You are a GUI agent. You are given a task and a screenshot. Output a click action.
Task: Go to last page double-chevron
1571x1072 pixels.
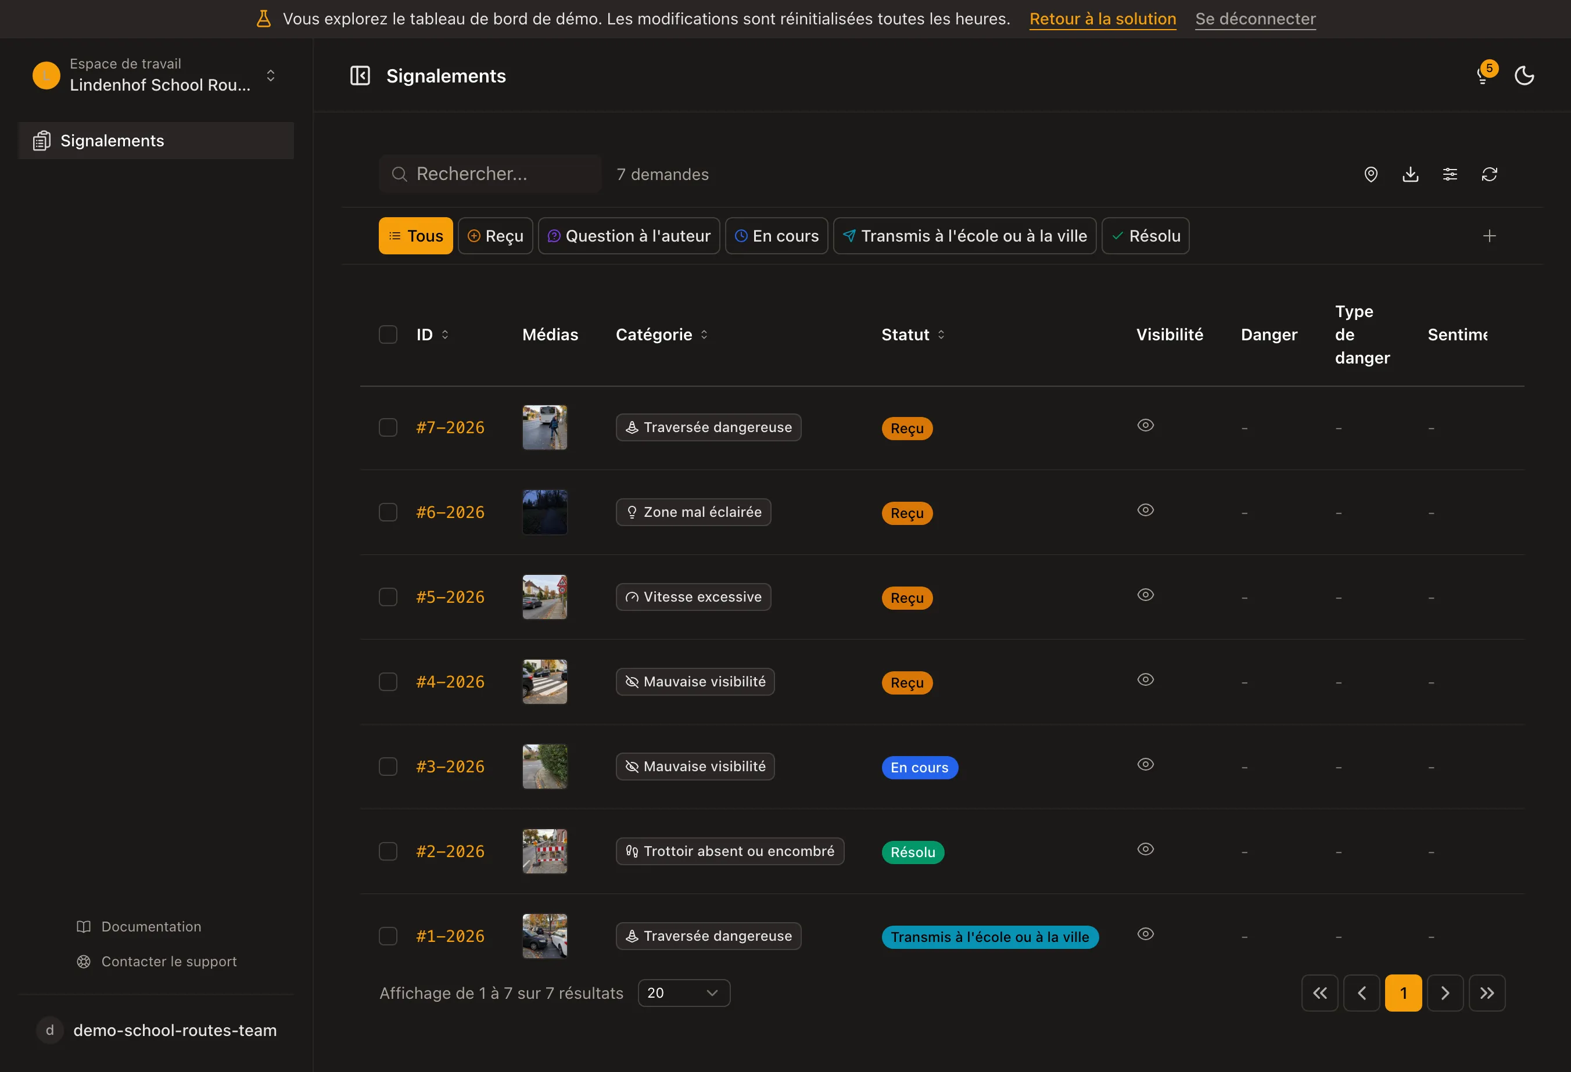coord(1487,992)
